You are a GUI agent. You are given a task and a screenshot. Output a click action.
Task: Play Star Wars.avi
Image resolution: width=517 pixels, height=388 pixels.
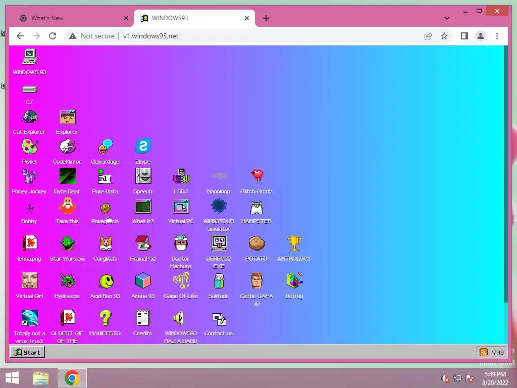[67, 244]
